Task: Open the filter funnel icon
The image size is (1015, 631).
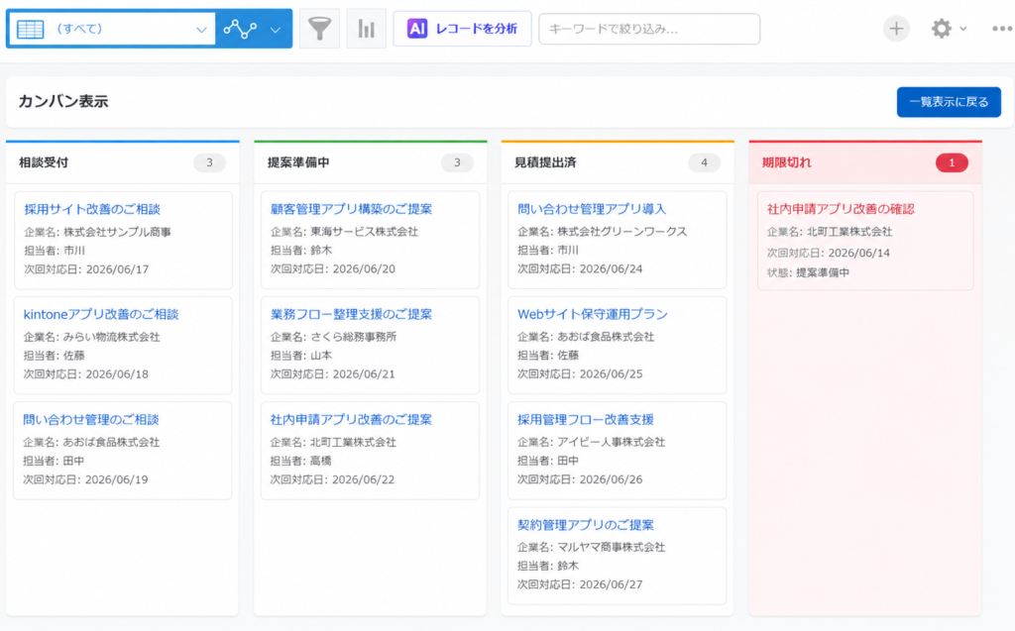Action: click(x=319, y=29)
